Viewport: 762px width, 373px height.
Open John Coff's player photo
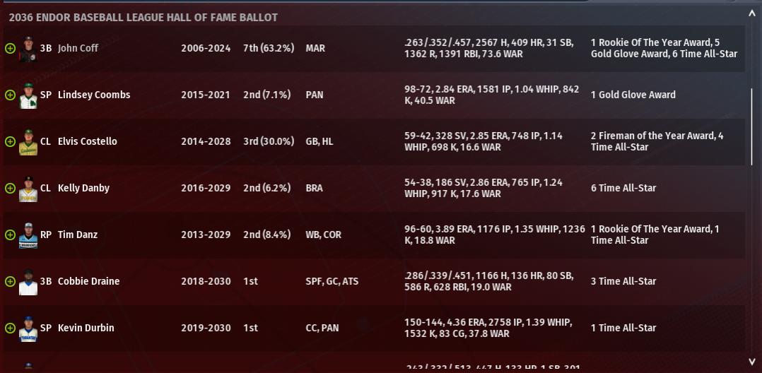[28, 49]
